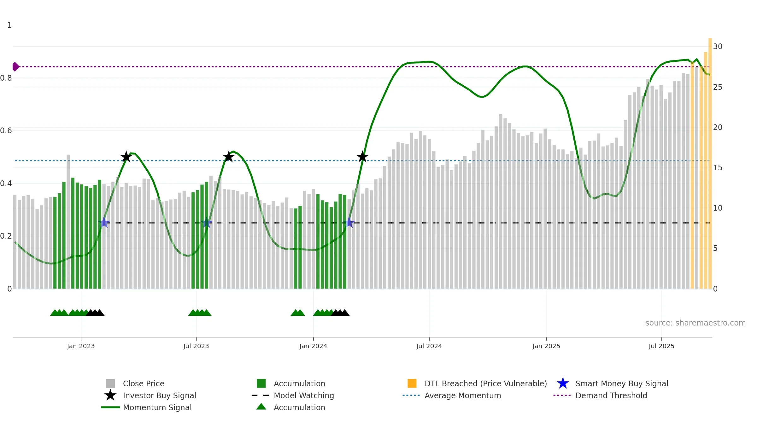Screen dimensions: 757x425
Task: Click the blue star marker near Jul 2023
Action: (207, 223)
